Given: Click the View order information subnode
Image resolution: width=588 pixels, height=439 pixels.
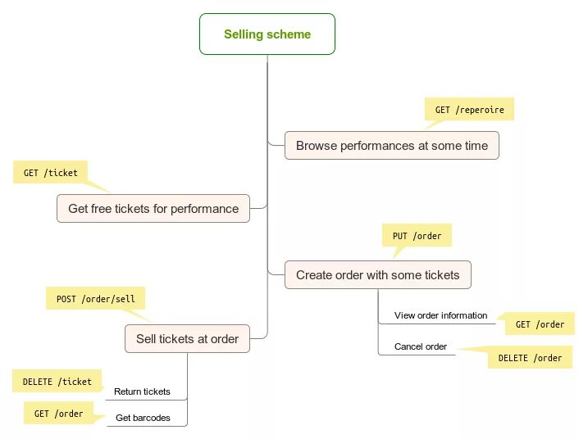Looking at the screenshot, I should click(x=440, y=315).
